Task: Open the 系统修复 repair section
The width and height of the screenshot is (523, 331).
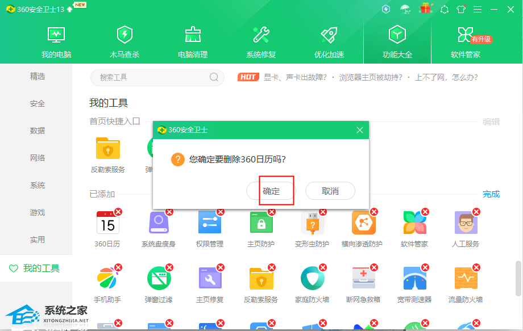Action: click(261, 43)
